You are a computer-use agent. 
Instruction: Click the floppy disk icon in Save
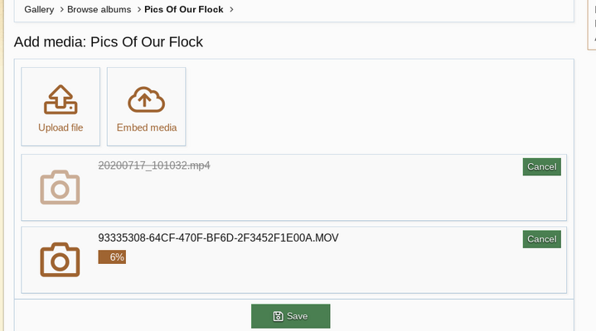279,316
